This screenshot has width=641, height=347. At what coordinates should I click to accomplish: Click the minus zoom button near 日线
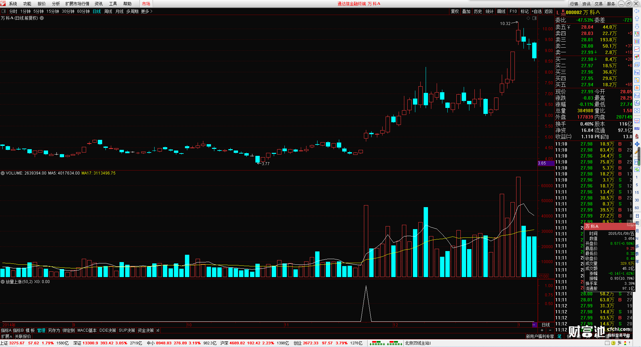[x=550, y=330]
